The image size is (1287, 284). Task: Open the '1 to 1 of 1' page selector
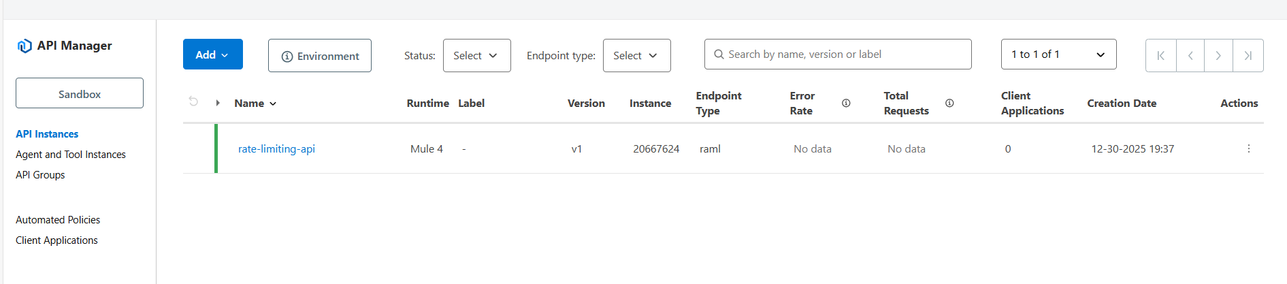coord(1058,54)
